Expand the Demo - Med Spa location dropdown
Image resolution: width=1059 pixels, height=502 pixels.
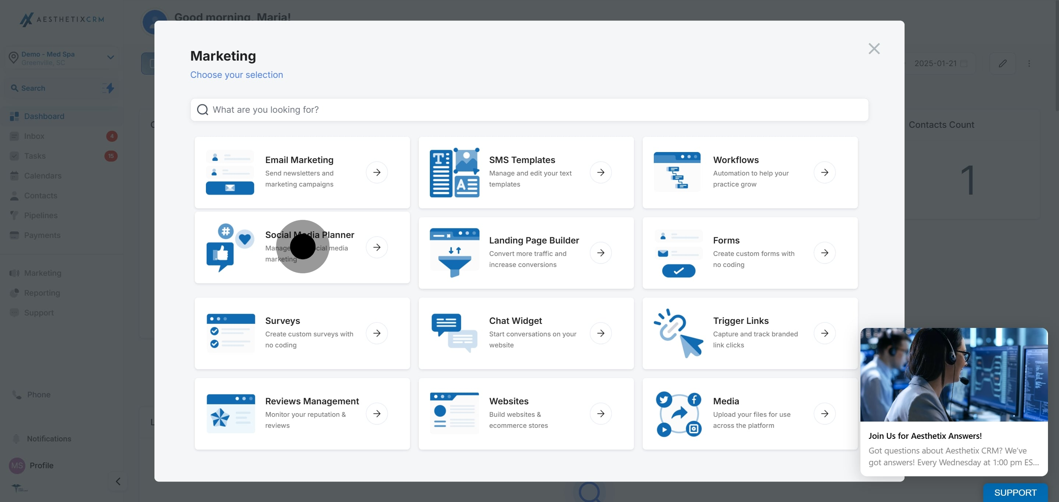[x=110, y=57]
